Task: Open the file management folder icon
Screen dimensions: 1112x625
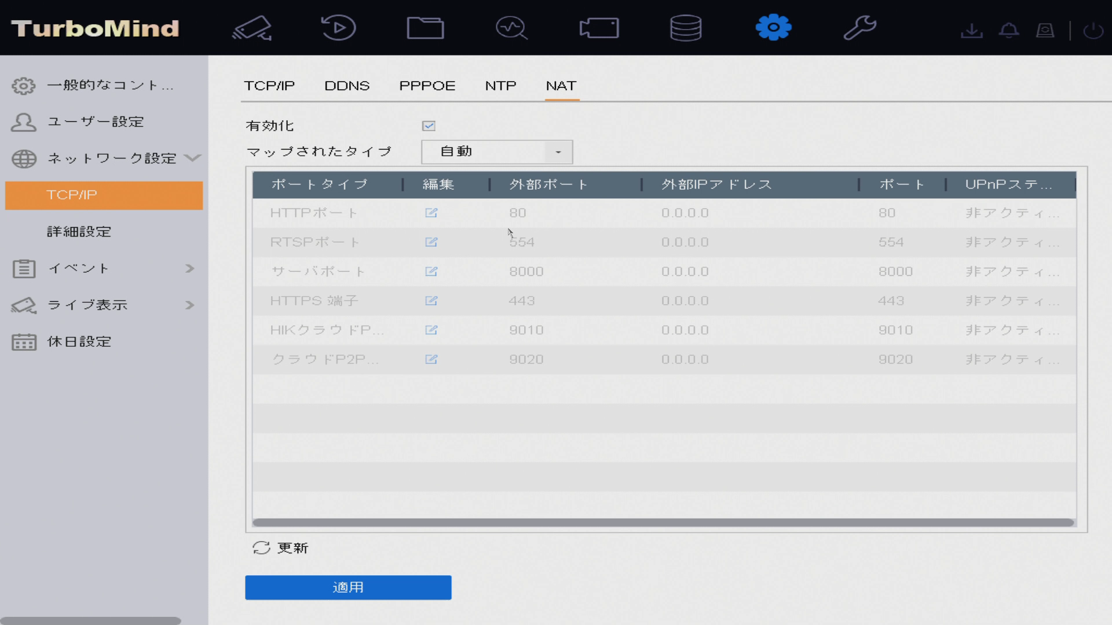Action: (425, 28)
